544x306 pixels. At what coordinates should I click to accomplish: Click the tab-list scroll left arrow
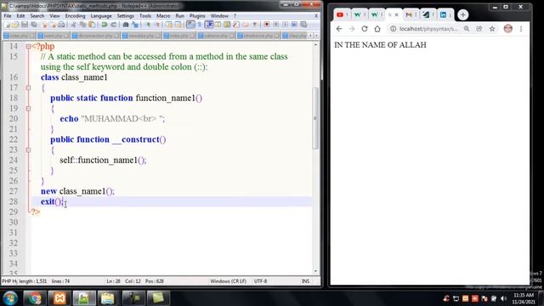(310, 36)
